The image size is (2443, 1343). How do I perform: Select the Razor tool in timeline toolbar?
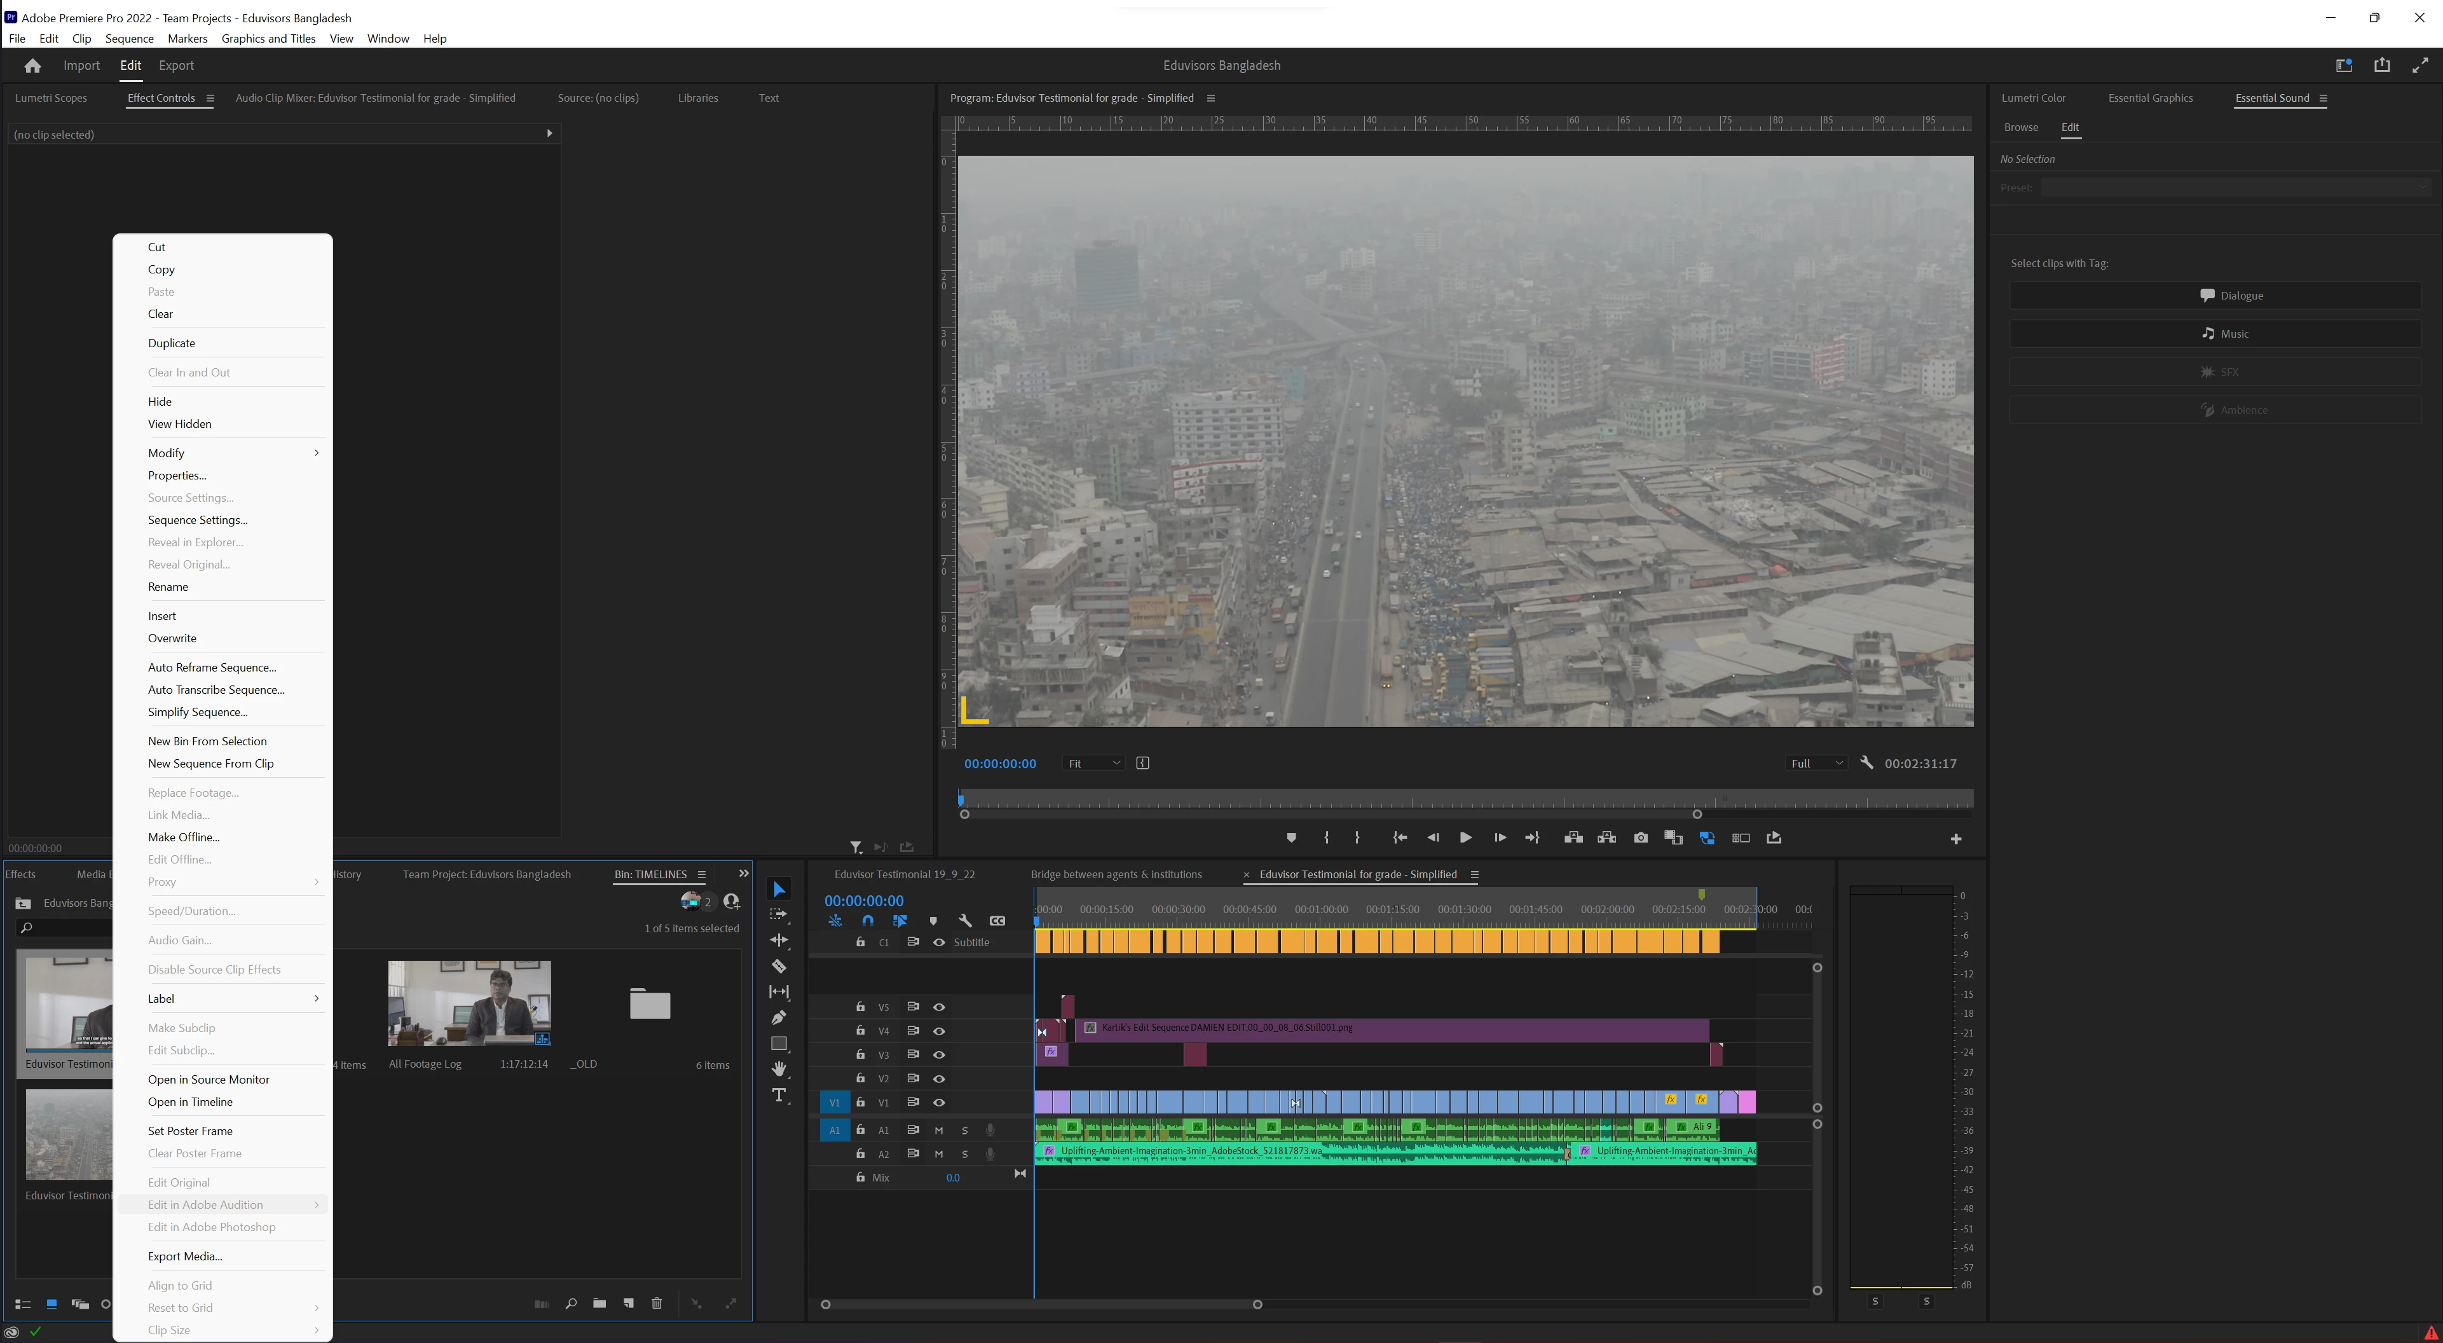click(779, 967)
